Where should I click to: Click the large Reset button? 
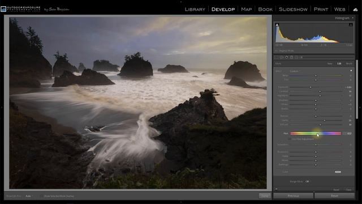click(334, 196)
